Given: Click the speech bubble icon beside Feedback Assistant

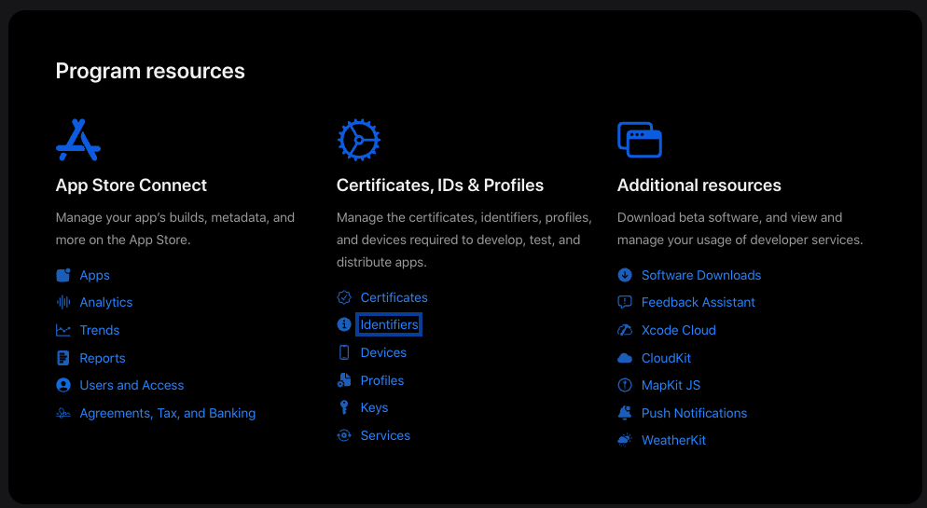Looking at the screenshot, I should pos(625,302).
